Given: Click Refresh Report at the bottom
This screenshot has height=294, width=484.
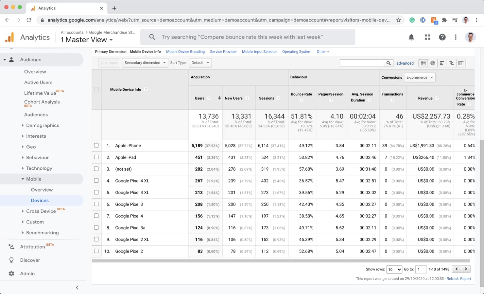Looking at the screenshot, I should pyautogui.click(x=459, y=279).
